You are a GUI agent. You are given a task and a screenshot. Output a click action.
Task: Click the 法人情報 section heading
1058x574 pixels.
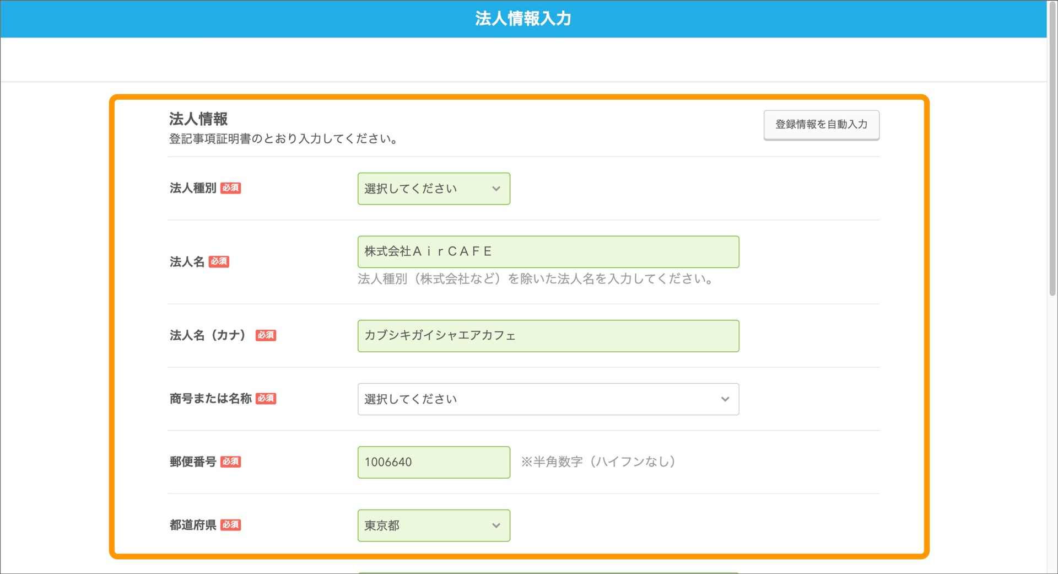(x=199, y=118)
